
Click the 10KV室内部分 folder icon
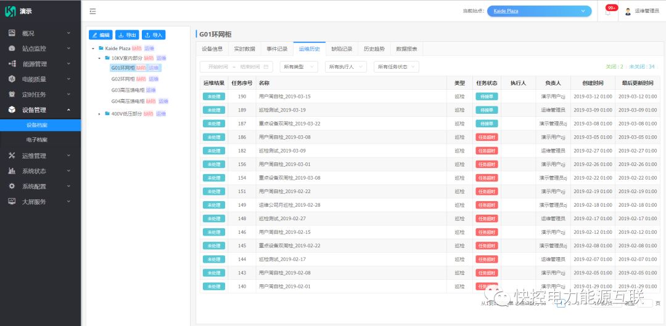point(107,58)
